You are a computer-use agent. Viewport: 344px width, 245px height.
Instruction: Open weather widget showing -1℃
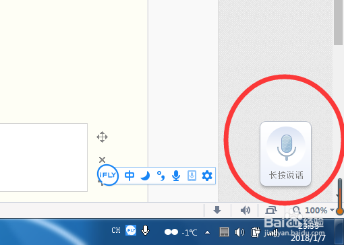tap(181, 232)
